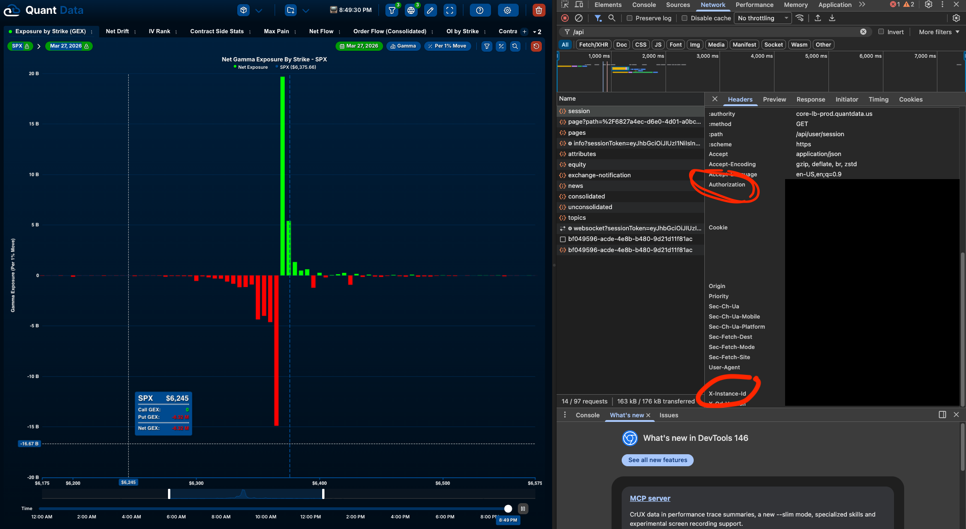This screenshot has width=966, height=529.
Task: Open the Response tab of request details
Action: 810,100
